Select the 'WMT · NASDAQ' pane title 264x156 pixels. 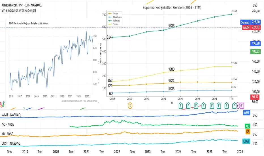[11, 115]
